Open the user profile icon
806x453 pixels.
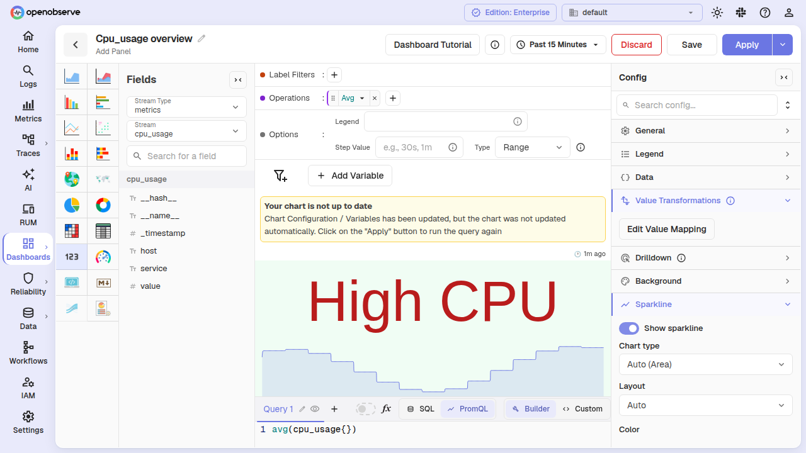(789, 13)
